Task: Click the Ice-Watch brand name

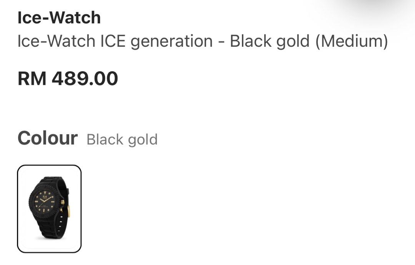Action: click(59, 17)
